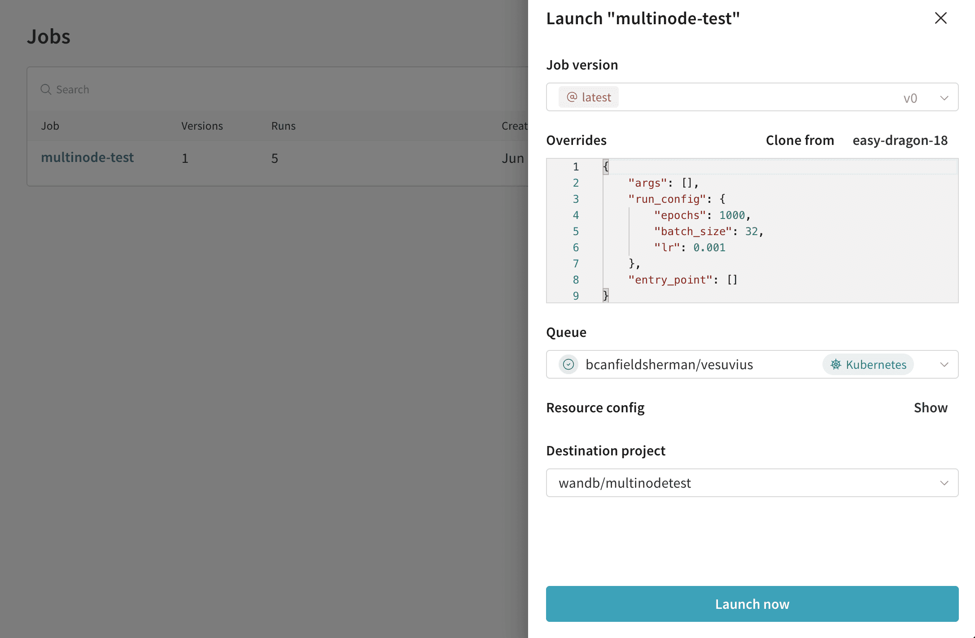Screen dimensions: 975x638
Task: Click the Jobs page heading
Action: click(48, 36)
